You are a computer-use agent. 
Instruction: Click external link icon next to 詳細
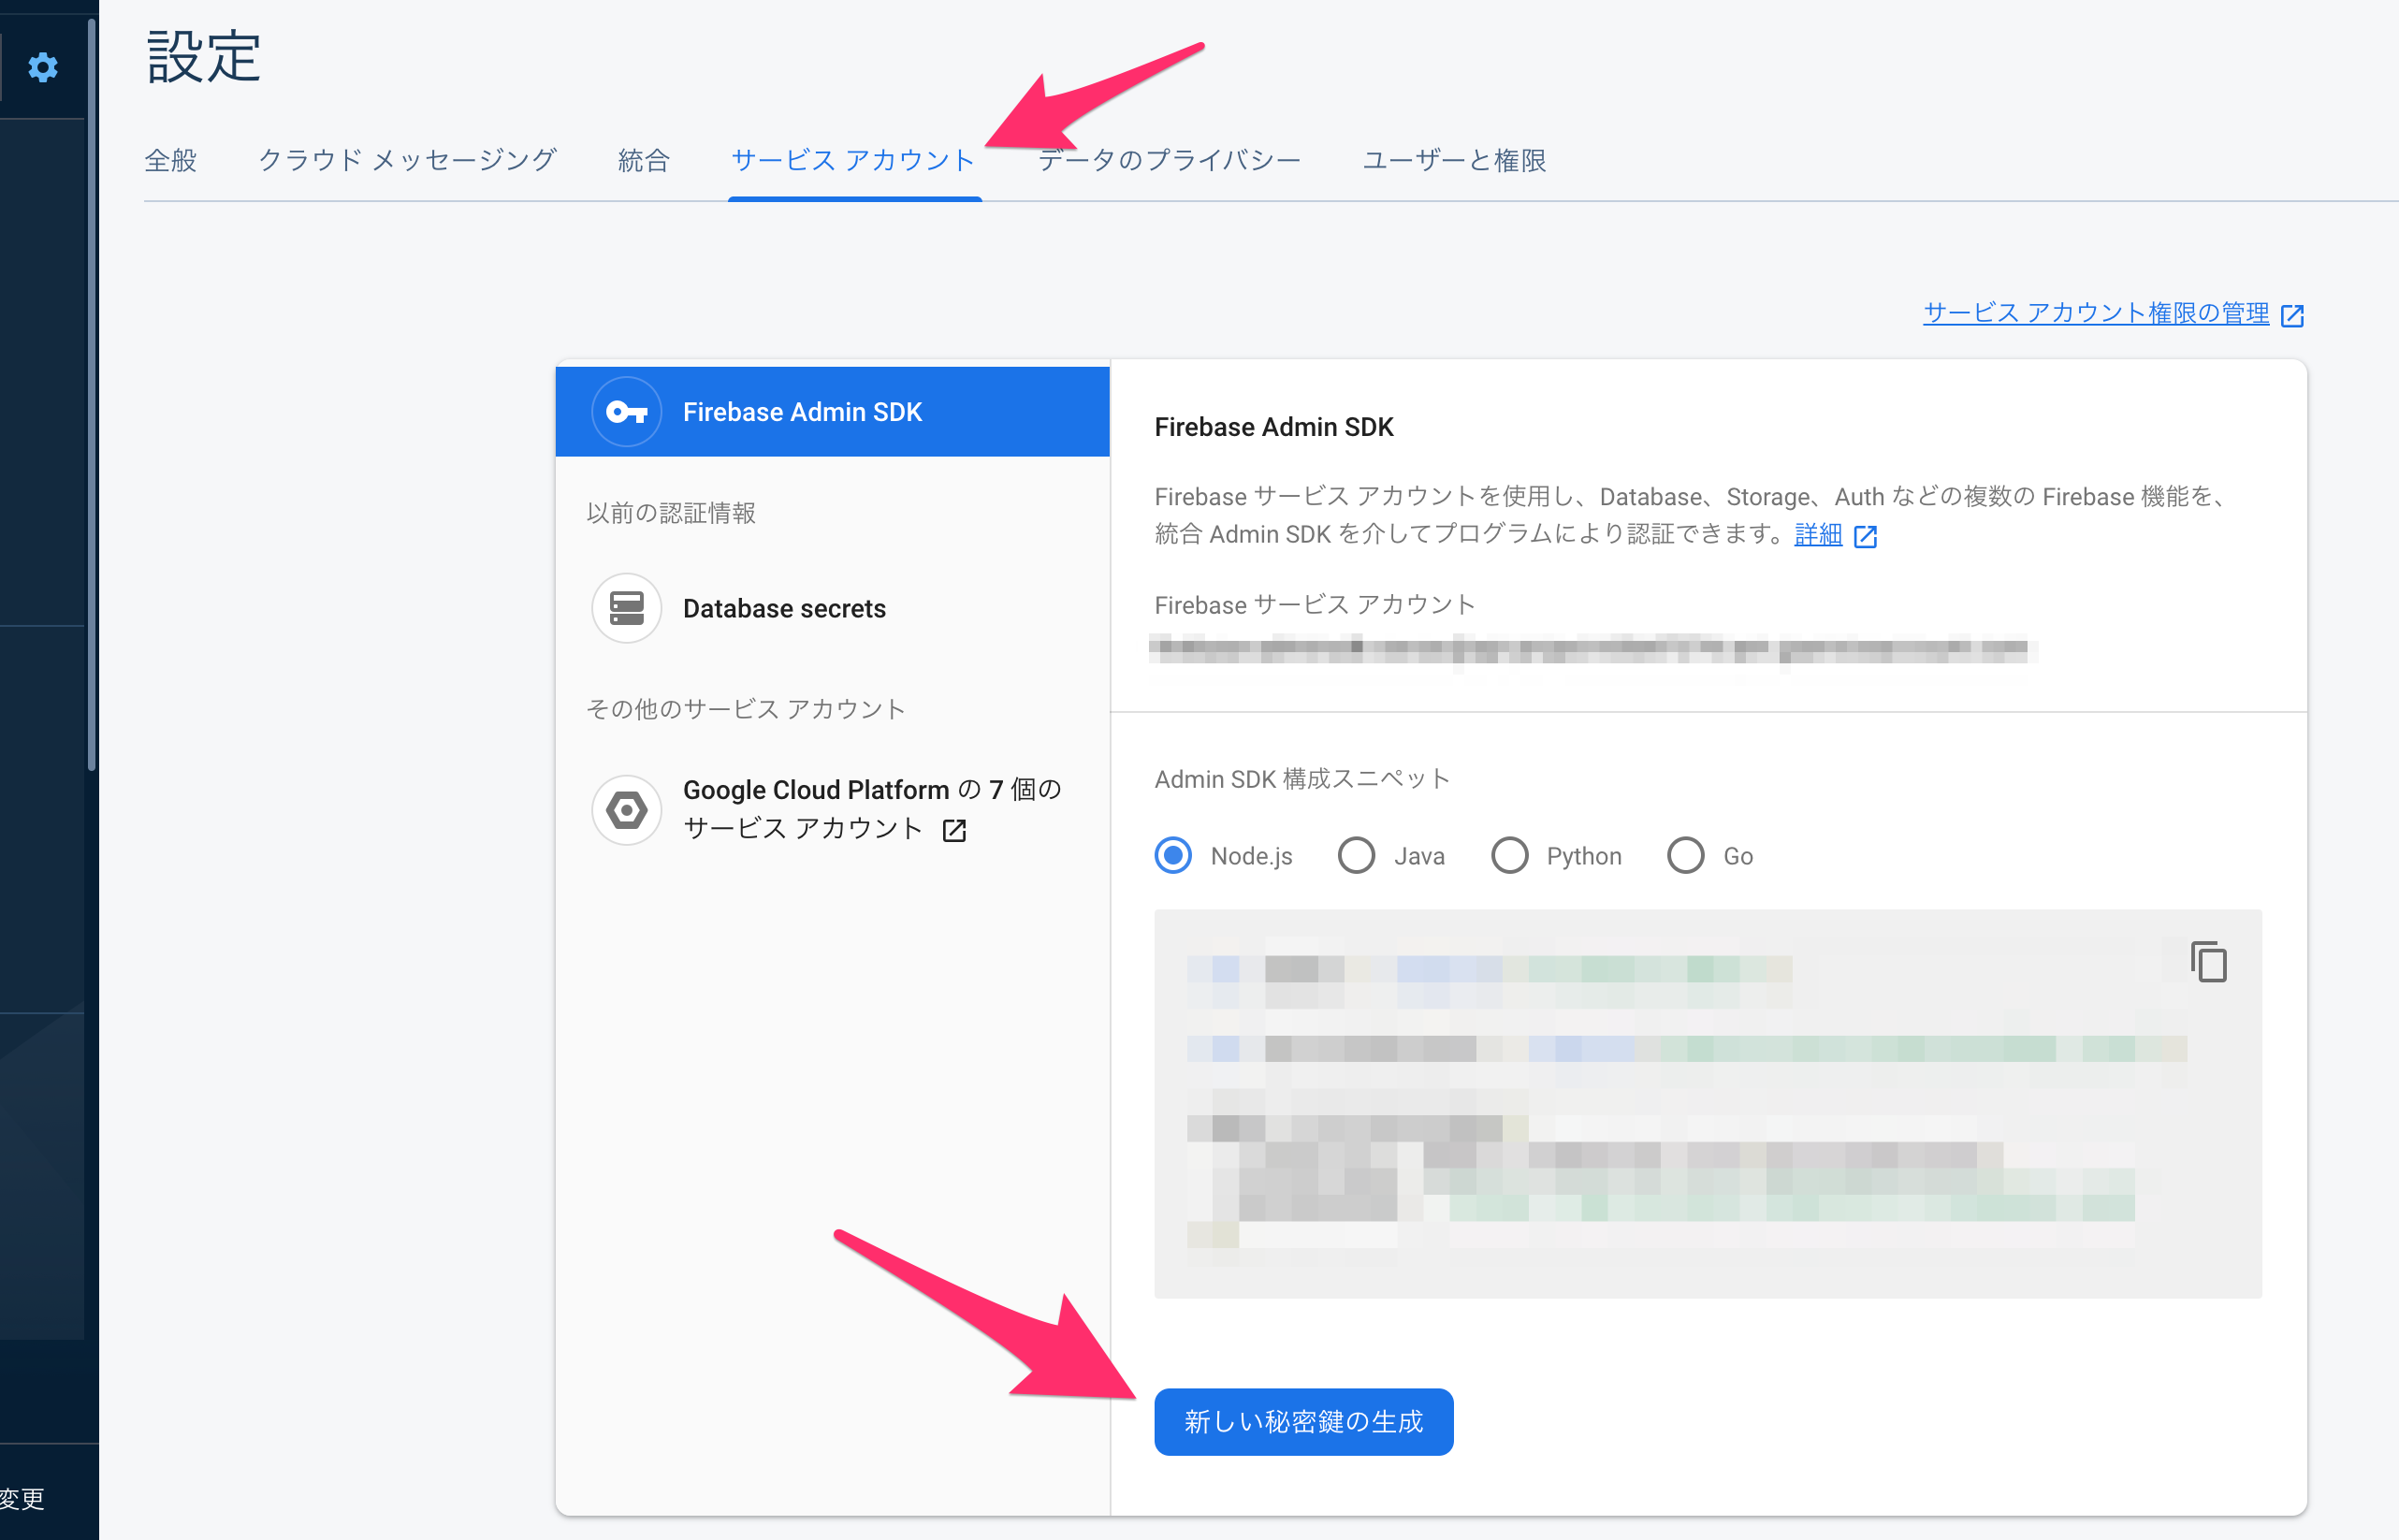pos(1865,537)
